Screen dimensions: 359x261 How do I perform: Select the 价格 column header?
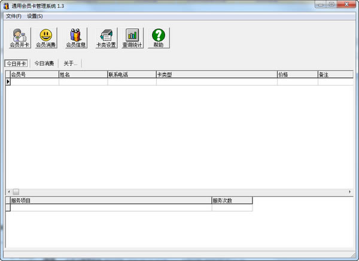click(297, 74)
